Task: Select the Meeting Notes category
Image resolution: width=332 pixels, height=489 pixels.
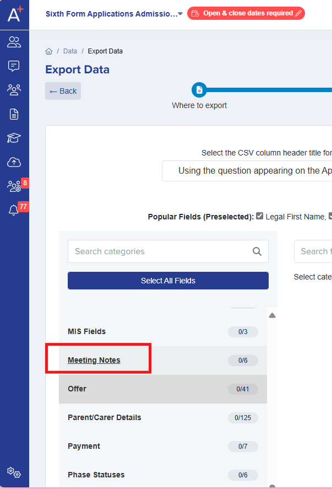Action: (x=94, y=361)
